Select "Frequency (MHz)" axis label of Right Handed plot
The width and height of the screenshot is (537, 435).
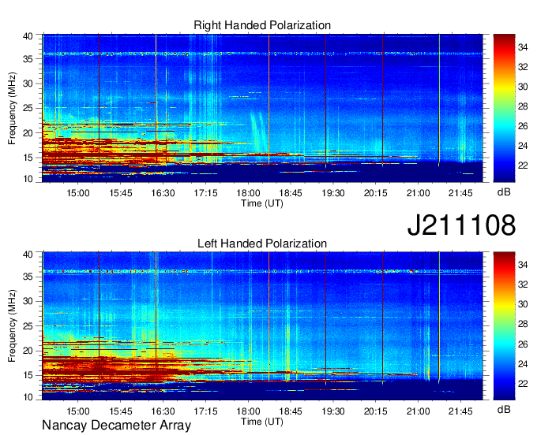[12, 108]
